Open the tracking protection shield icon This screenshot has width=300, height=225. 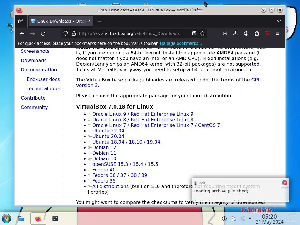click(x=66, y=33)
